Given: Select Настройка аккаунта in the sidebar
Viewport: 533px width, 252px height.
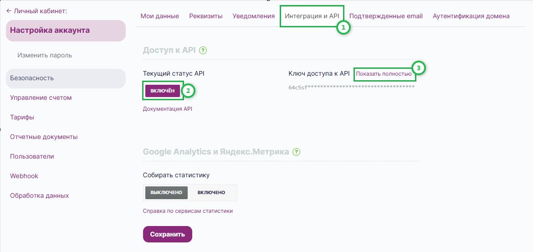Looking at the screenshot, I should point(66,31).
